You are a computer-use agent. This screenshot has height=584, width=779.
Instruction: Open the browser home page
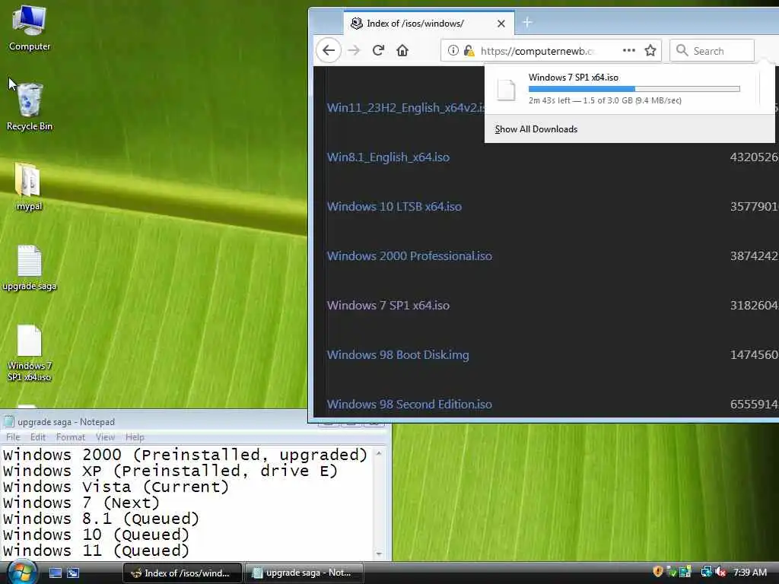(x=402, y=50)
